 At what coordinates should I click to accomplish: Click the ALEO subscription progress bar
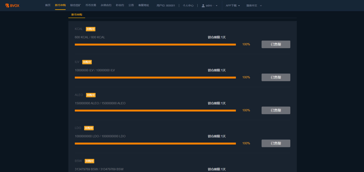[155, 111]
